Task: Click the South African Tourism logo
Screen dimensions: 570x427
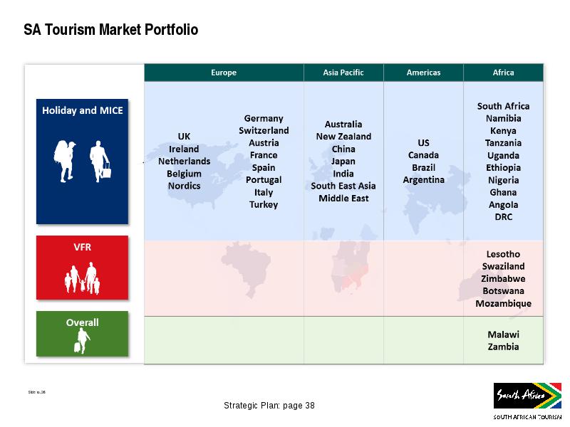Action: coord(527,401)
